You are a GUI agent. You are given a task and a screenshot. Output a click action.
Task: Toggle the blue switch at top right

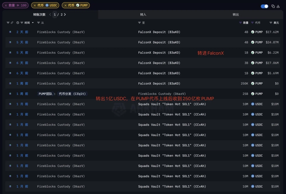(x=265, y=6)
